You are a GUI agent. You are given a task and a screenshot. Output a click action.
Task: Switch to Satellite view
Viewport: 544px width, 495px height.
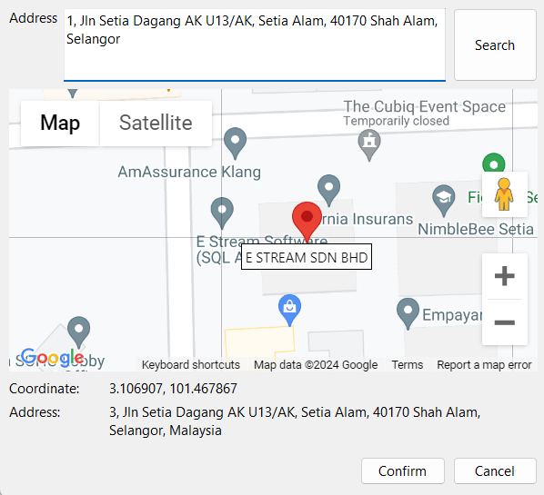[156, 123]
